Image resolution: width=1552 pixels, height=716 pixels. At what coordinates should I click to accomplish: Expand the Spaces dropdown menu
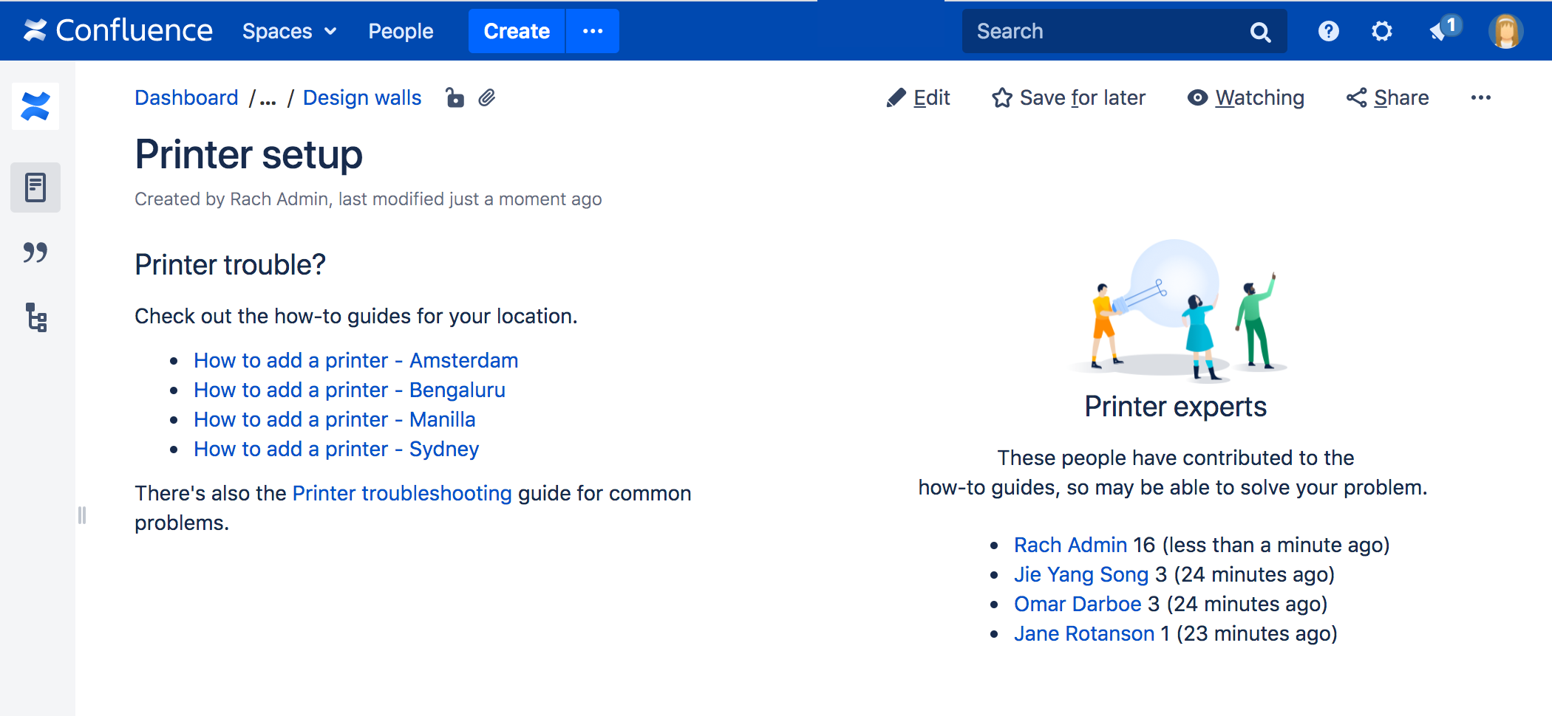pyautogui.click(x=289, y=31)
